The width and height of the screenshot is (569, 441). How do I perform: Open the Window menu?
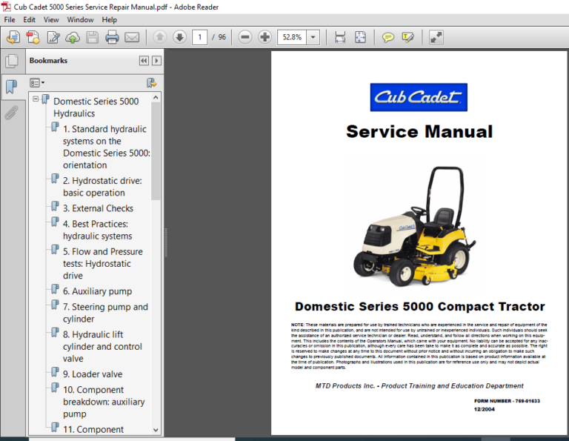tap(80, 19)
